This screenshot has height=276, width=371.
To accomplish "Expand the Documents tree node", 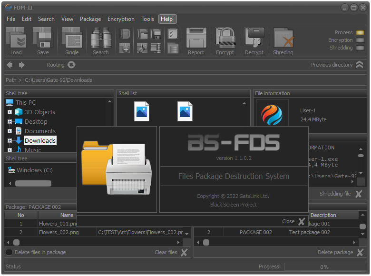I will point(10,131).
